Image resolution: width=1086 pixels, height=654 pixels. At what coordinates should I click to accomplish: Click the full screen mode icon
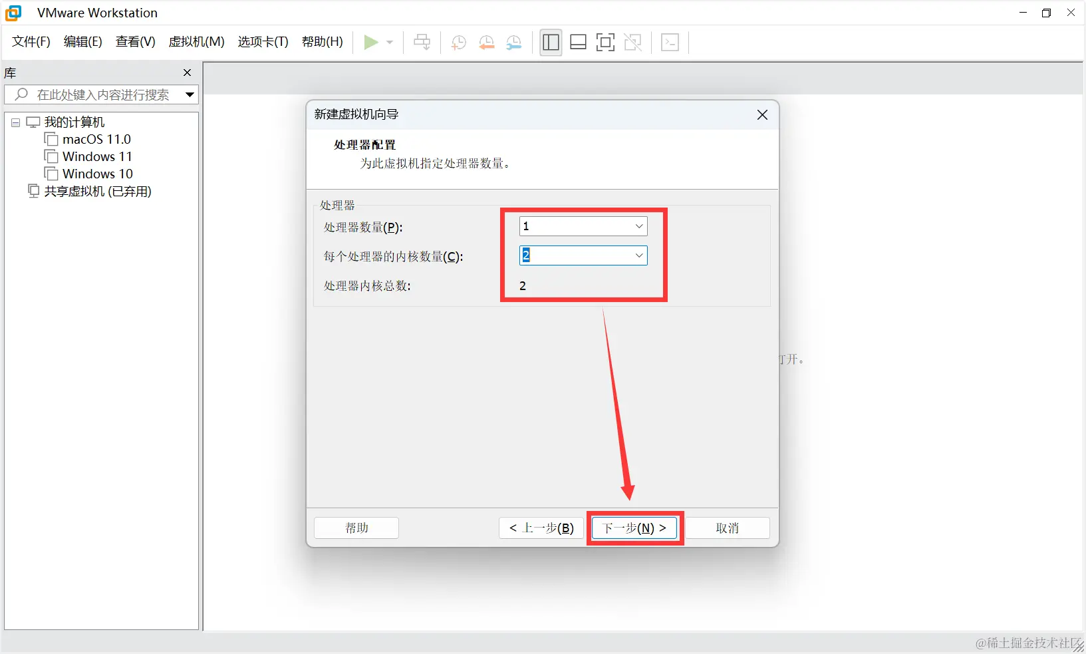pyautogui.click(x=605, y=43)
